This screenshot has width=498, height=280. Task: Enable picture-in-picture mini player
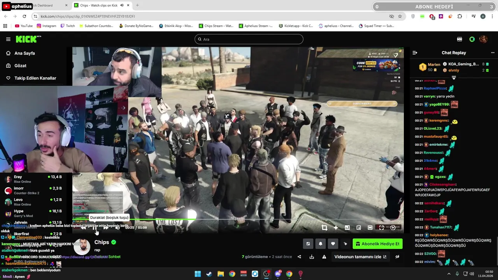point(359,227)
